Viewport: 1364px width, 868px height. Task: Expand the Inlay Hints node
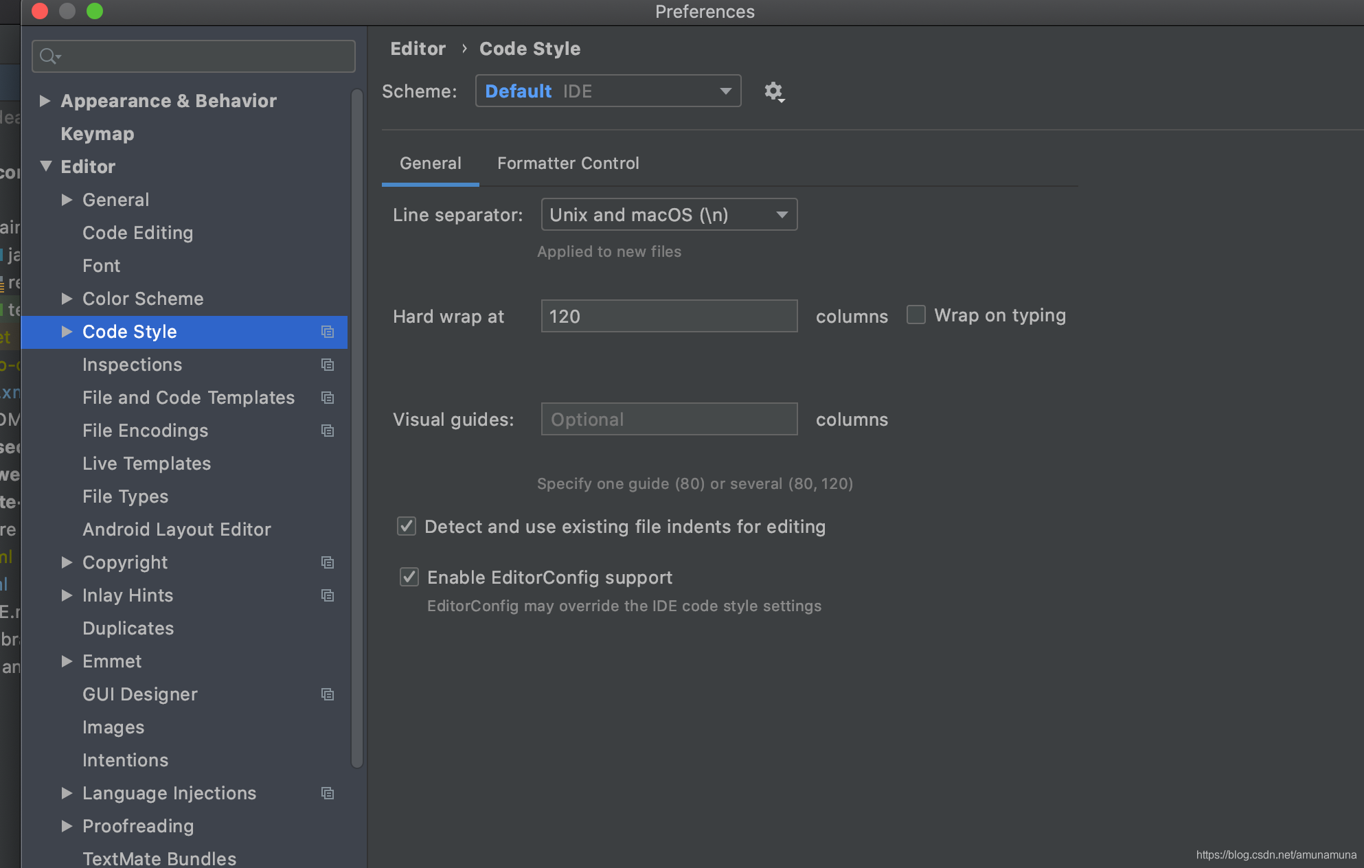click(67, 595)
